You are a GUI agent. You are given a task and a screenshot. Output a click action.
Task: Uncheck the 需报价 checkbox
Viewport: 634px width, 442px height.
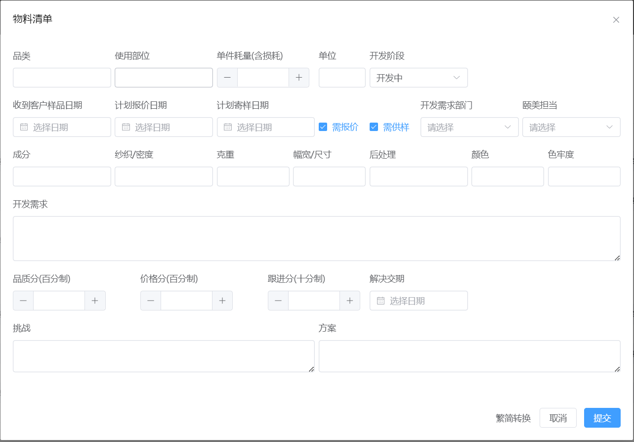[x=323, y=127]
